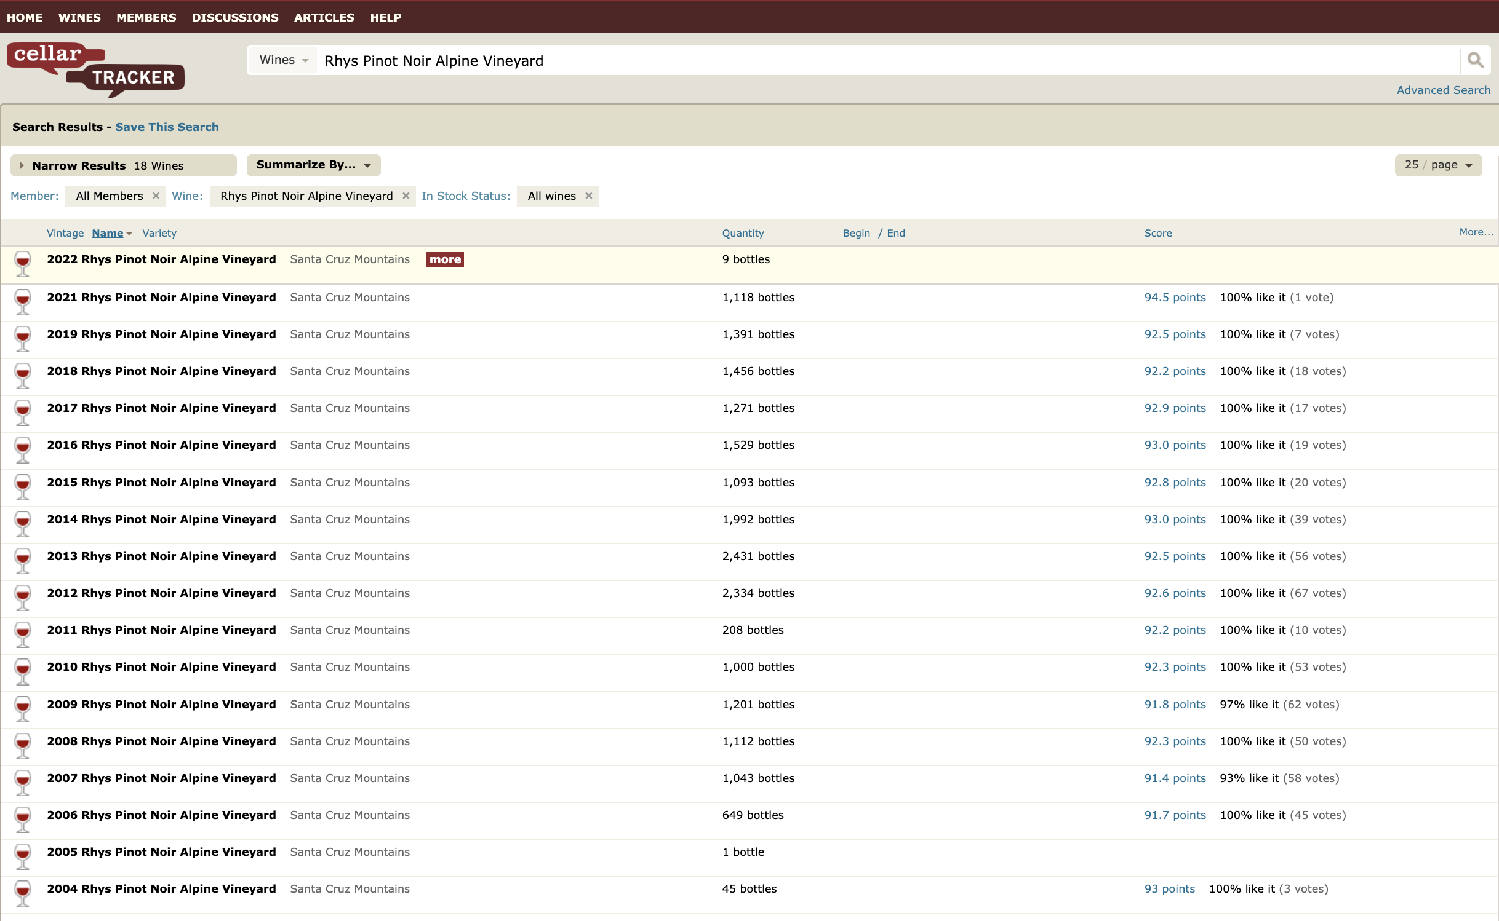Click wine glass icon for 2016 vintage
Screen dimensions: 1499x921
coord(23,449)
